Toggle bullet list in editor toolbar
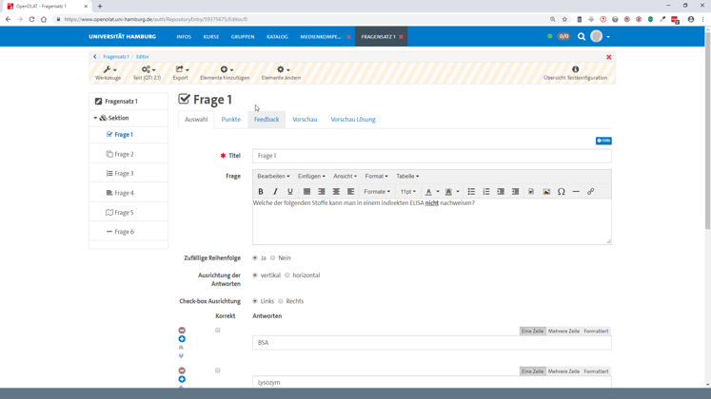The image size is (711, 399). coord(471,192)
